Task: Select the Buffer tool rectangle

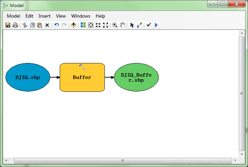Action: coord(82,77)
